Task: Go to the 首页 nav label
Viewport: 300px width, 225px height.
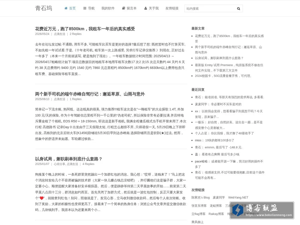Action: tap(72, 8)
